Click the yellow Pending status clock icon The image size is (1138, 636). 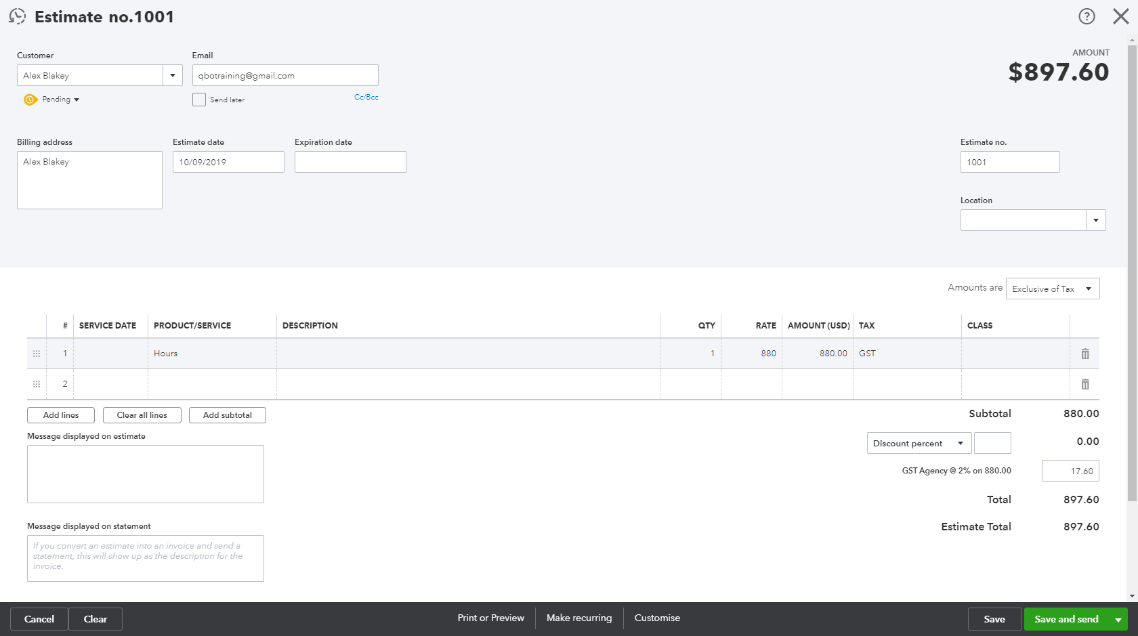30,99
